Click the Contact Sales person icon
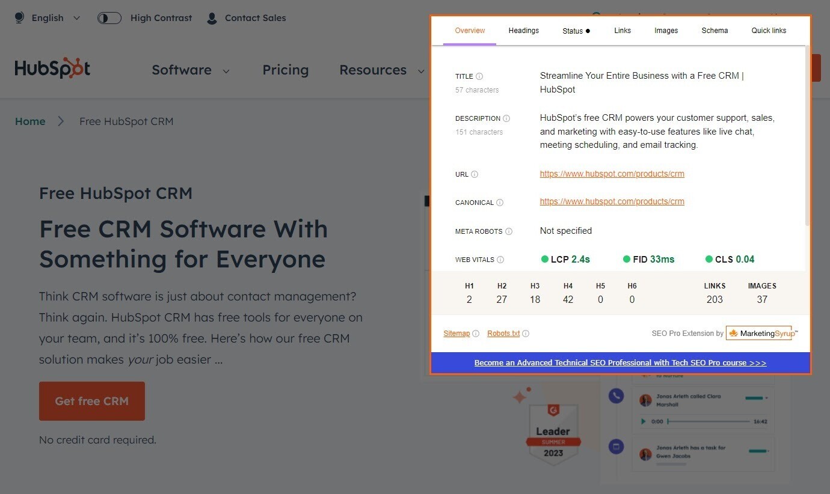 click(212, 18)
